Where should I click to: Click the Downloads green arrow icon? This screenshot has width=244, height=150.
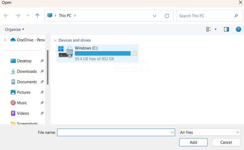point(13,72)
